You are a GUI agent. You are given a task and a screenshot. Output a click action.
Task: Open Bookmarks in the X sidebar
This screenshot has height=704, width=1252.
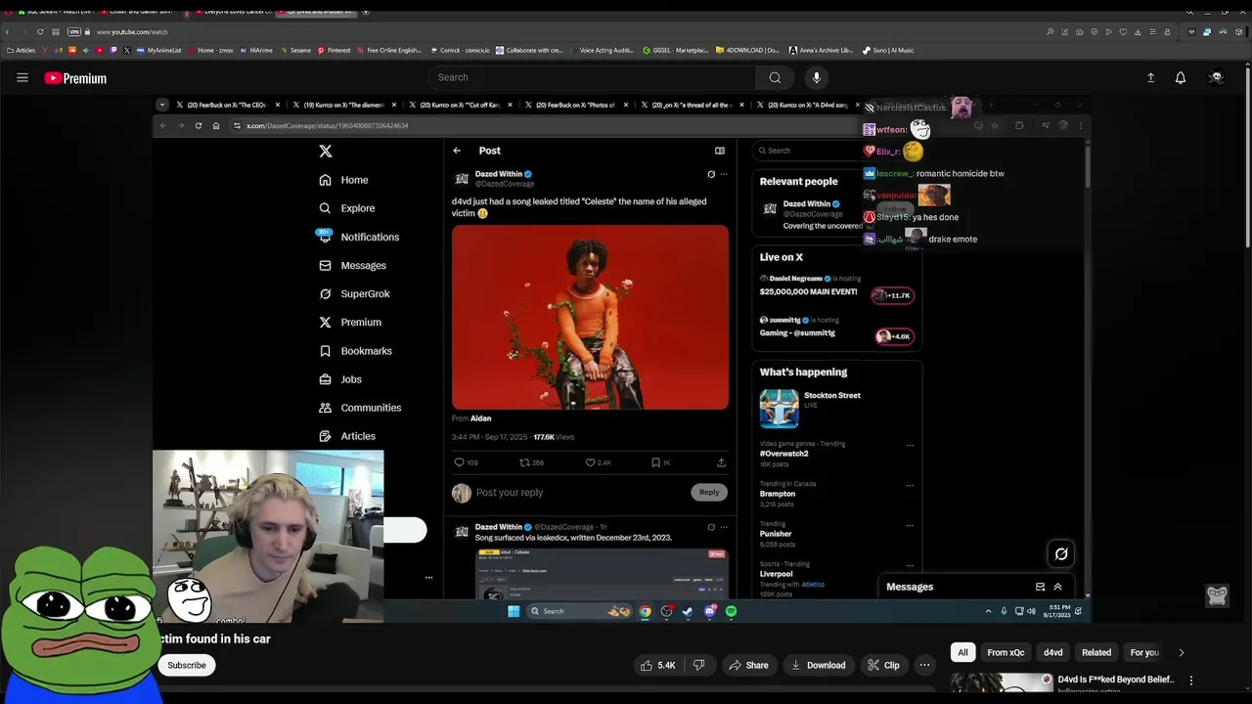coord(355,351)
